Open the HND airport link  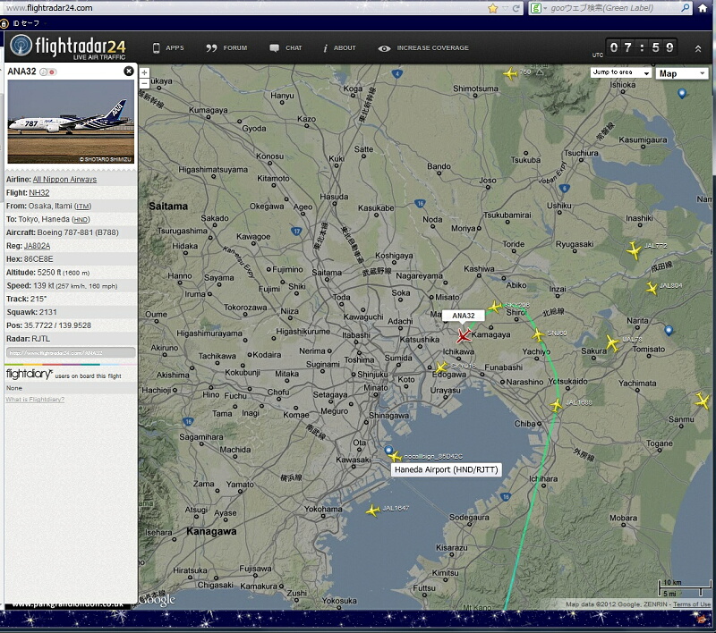tap(81, 219)
